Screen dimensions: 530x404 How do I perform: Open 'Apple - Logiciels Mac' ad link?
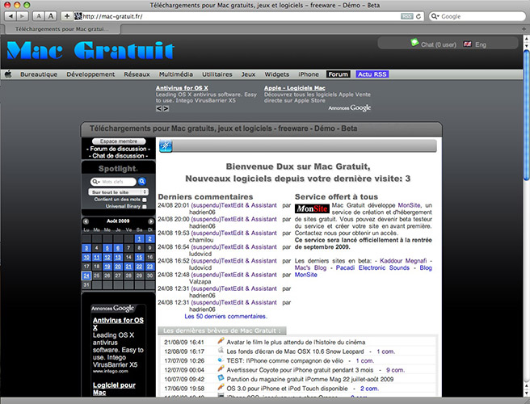click(294, 88)
